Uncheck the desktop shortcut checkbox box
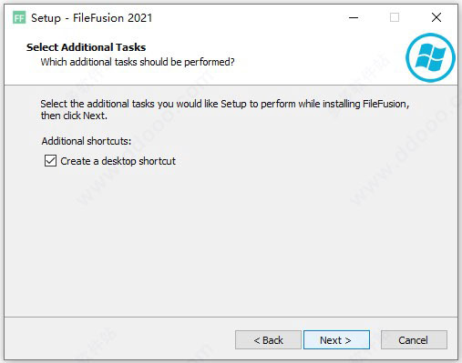The image size is (462, 363). click(50, 161)
